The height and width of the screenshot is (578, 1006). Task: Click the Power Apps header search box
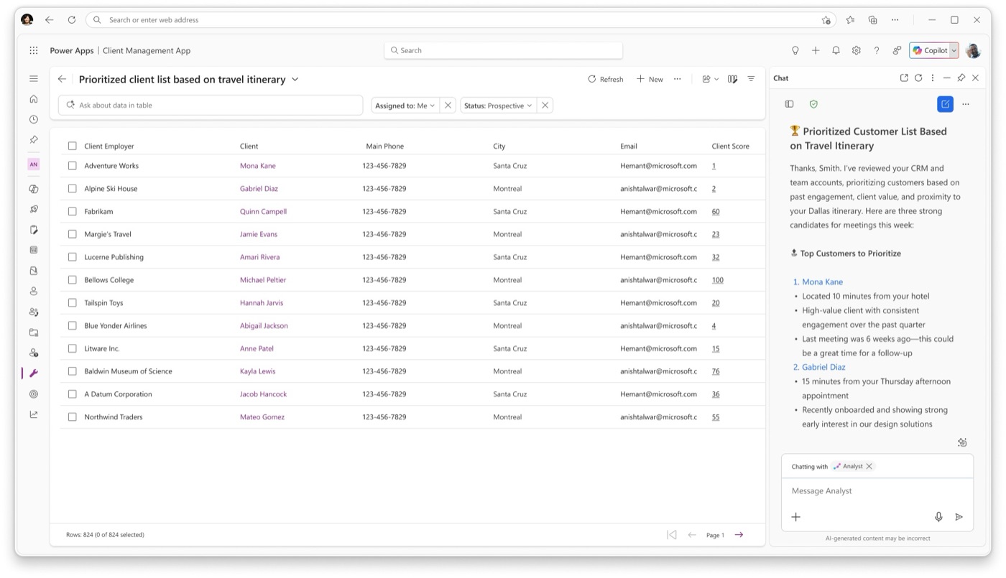503,50
